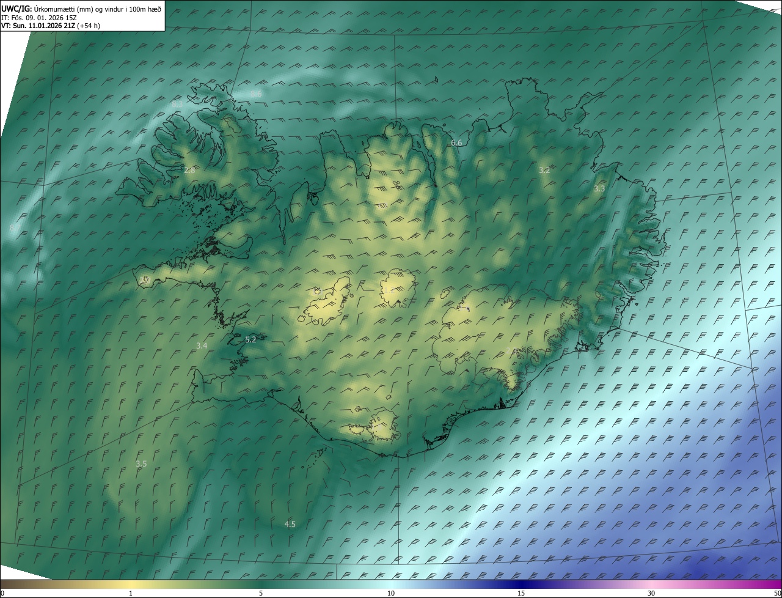Image resolution: width=782 pixels, height=598 pixels.
Task: Click the 3.5 value in the southwest ocean
Action: [141, 464]
